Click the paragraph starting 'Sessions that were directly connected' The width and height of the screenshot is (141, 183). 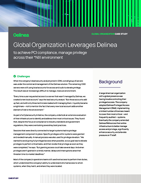coord(50,142)
